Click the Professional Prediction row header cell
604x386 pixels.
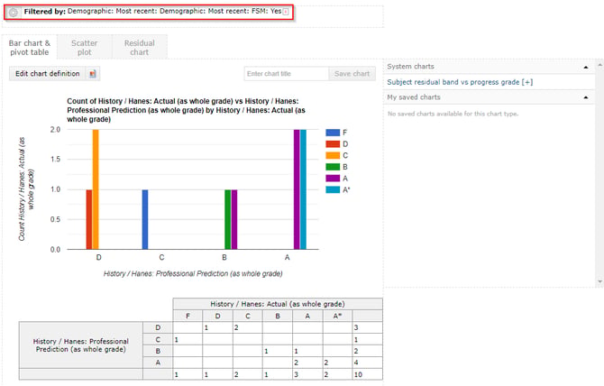pyautogui.click(x=81, y=345)
